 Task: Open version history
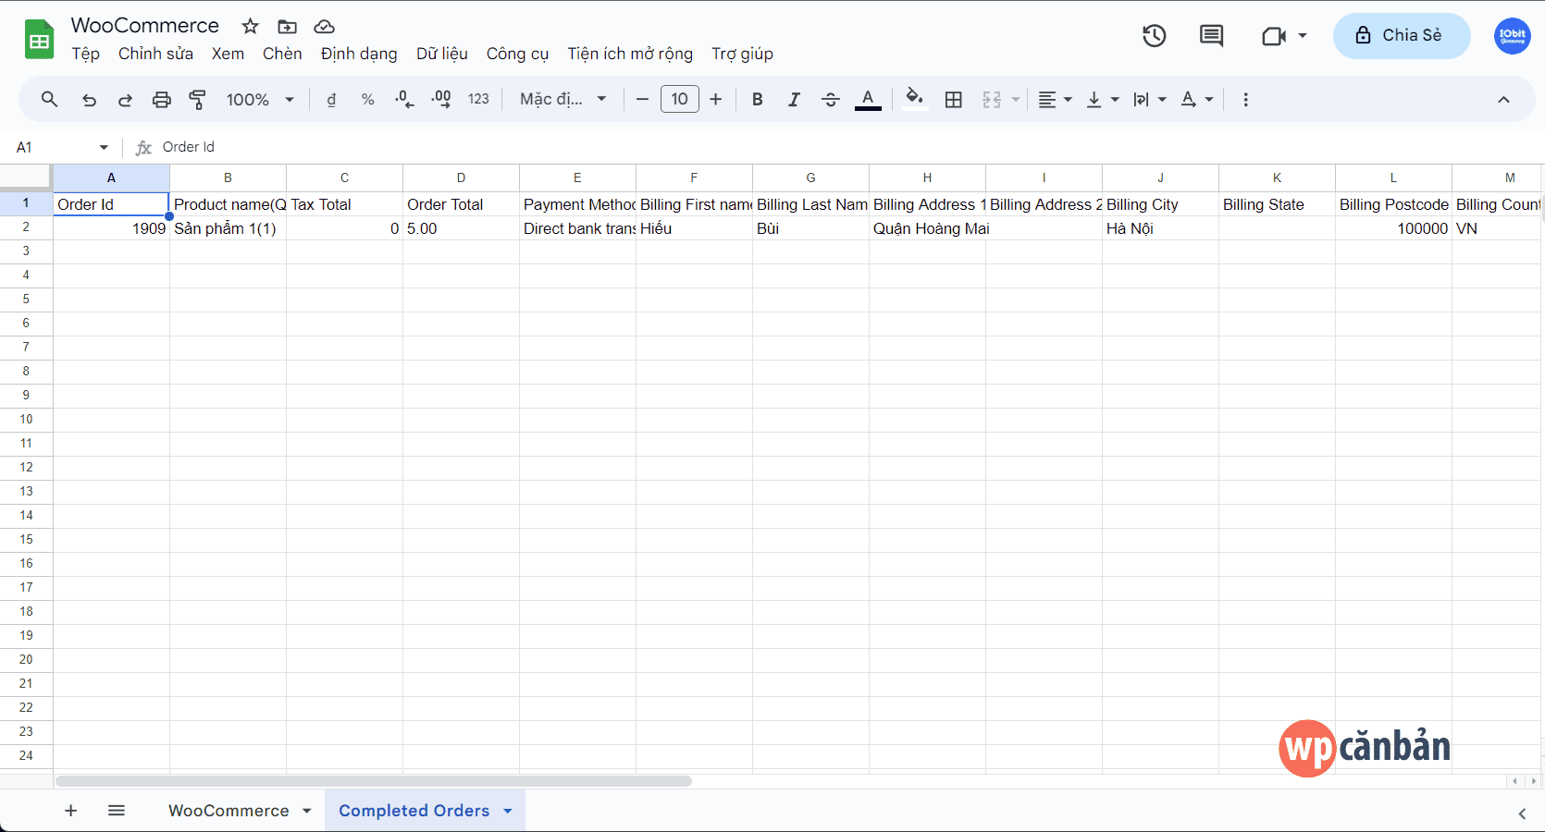[x=1154, y=36]
